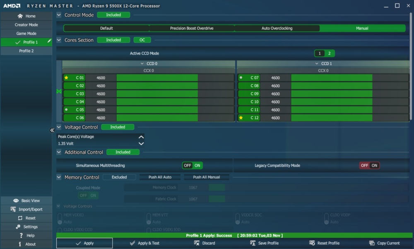Click the About info icon
This screenshot has width=414, height=249.
20,244
